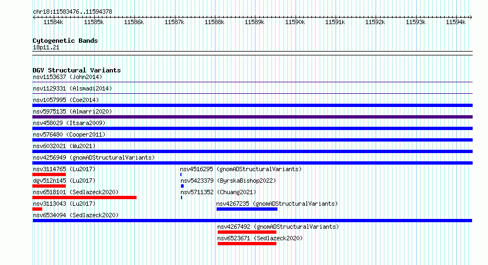Click red bar under nsv6523671 (Sedlazeck2020)

(x=247, y=244)
